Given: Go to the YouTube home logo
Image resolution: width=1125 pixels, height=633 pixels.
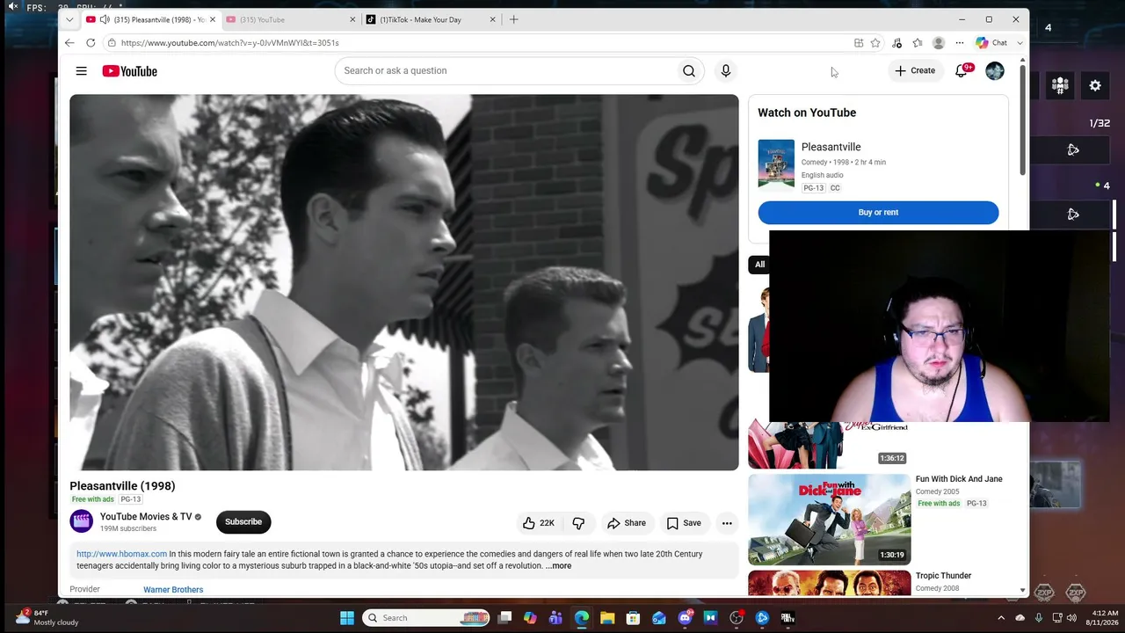Looking at the screenshot, I should pos(129,71).
